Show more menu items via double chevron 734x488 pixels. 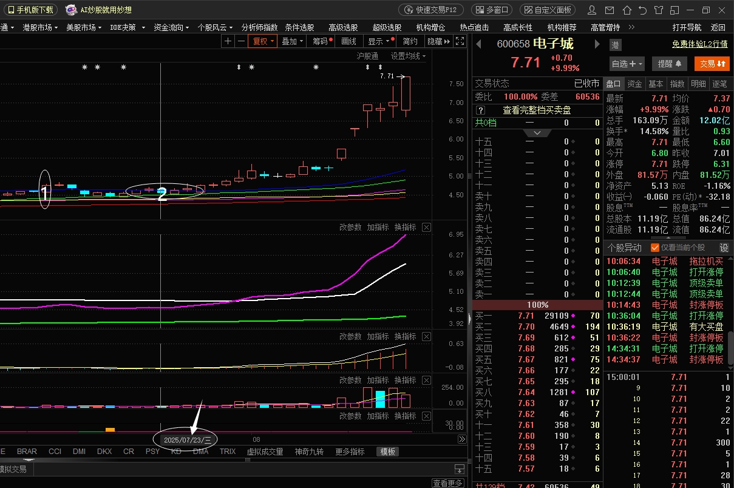click(x=631, y=27)
